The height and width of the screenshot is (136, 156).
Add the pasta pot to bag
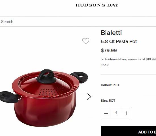tap(128, 131)
